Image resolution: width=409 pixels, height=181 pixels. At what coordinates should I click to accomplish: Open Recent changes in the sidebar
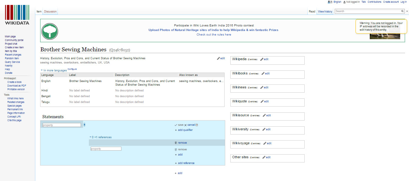click(x=13, y=55)
